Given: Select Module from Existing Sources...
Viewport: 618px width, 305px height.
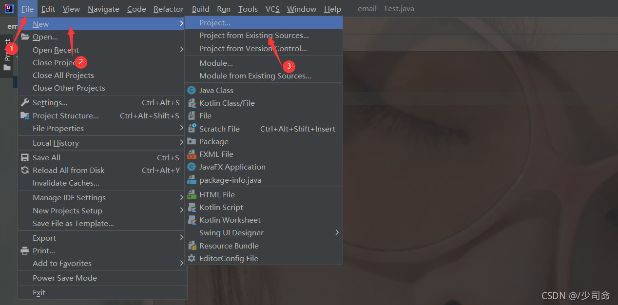Looking at the screenshot, I should (x=264, y=76).
